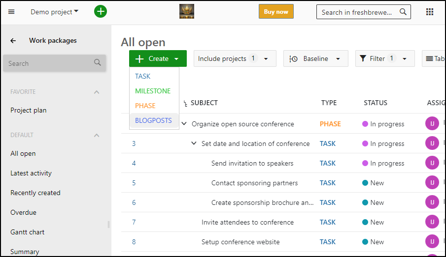Open work package number 7 link
The image size is (446, 257).
[134, 222]
